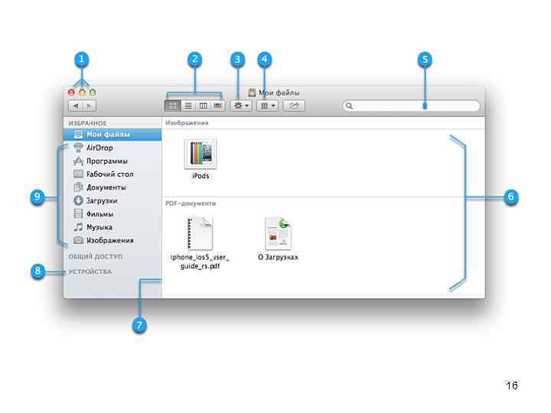Click the Документы folder icon
Viewport: 551px width, 413px height.
[x=78, y=187]
